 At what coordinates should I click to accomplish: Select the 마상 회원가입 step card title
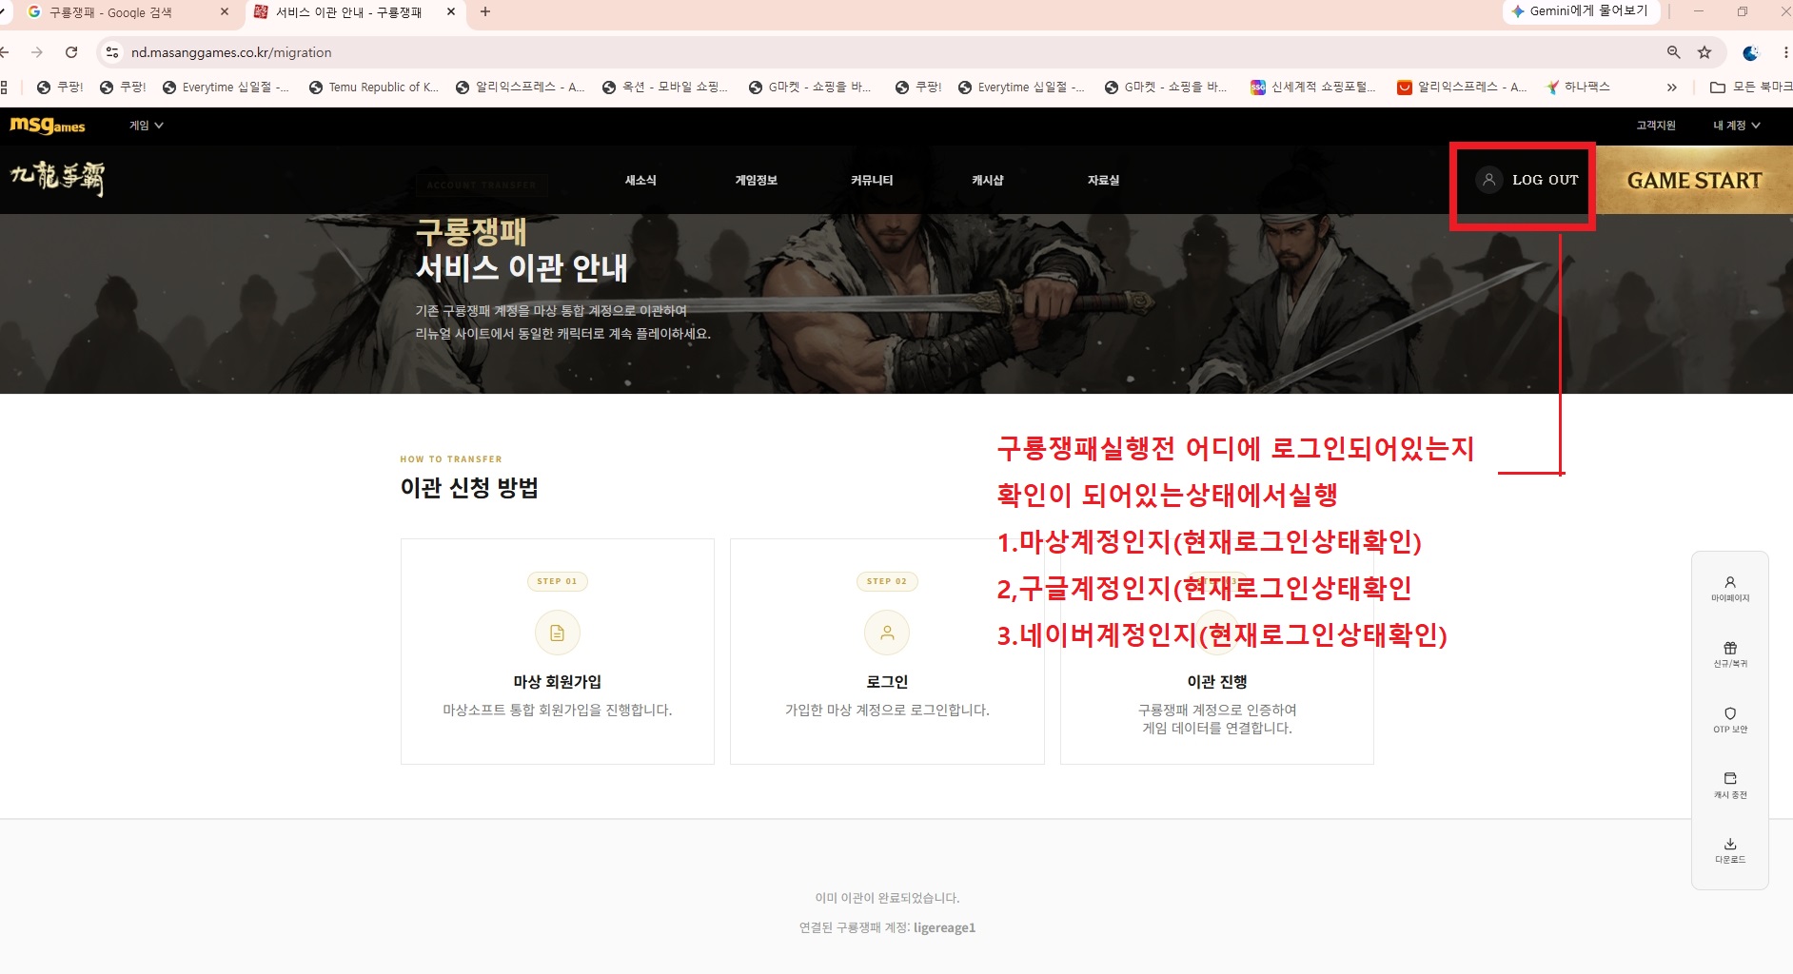[558, 682]
